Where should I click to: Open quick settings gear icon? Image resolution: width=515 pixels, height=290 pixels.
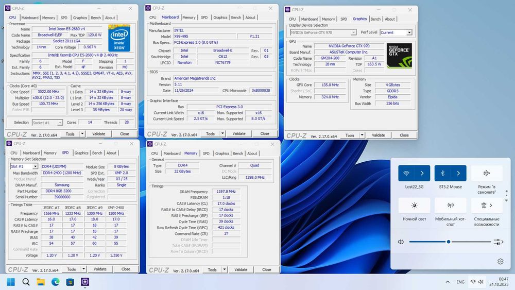(500, 262)
